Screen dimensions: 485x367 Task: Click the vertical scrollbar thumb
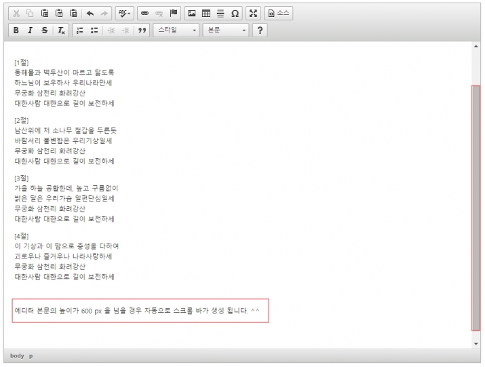tap(476, 208)
